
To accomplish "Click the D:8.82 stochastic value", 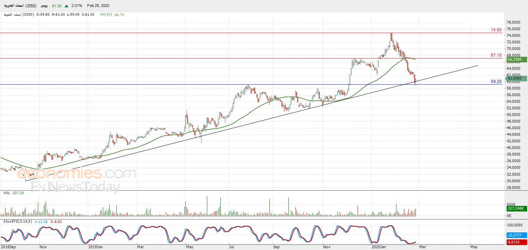I will pyautogui.click(x=57, y=221).
